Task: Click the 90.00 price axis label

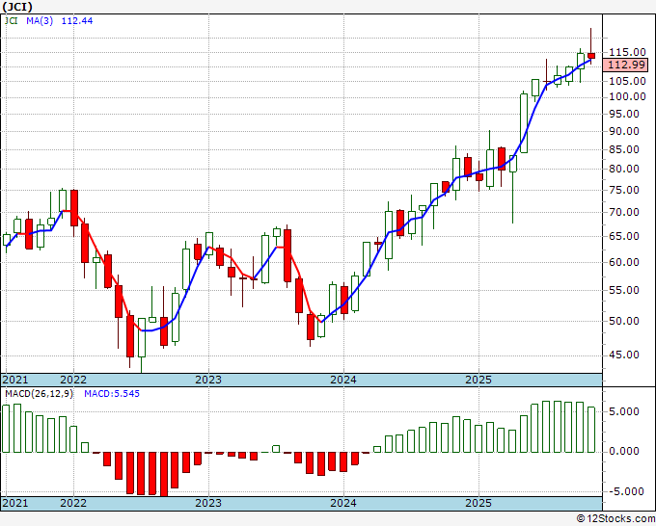Action: click(x=624, y=131)
